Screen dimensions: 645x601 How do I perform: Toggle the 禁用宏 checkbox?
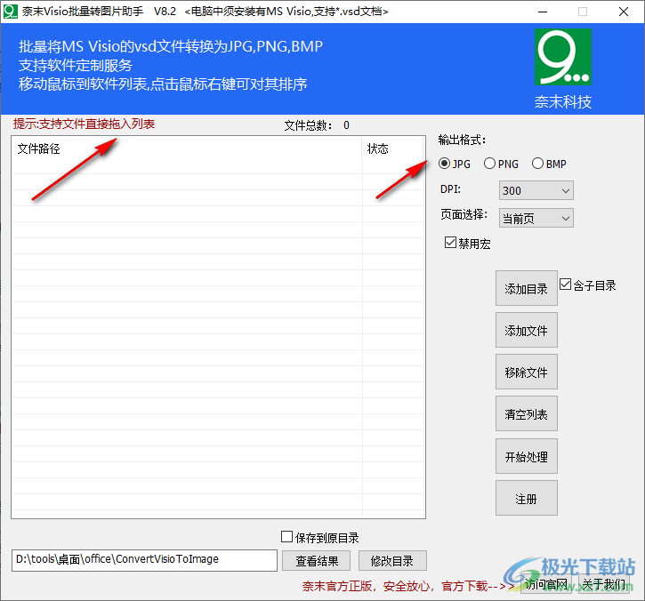pos(467,243)
